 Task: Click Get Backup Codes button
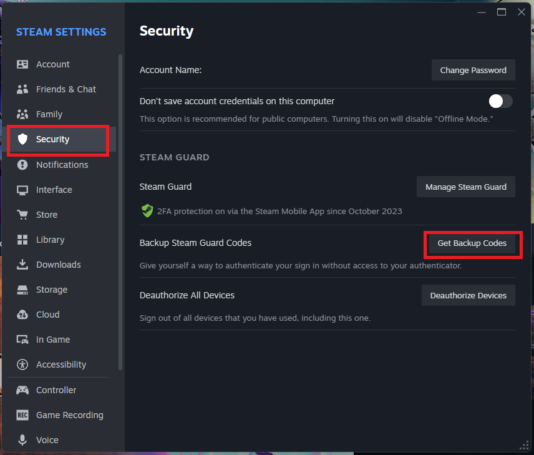[x=472, y=243]
